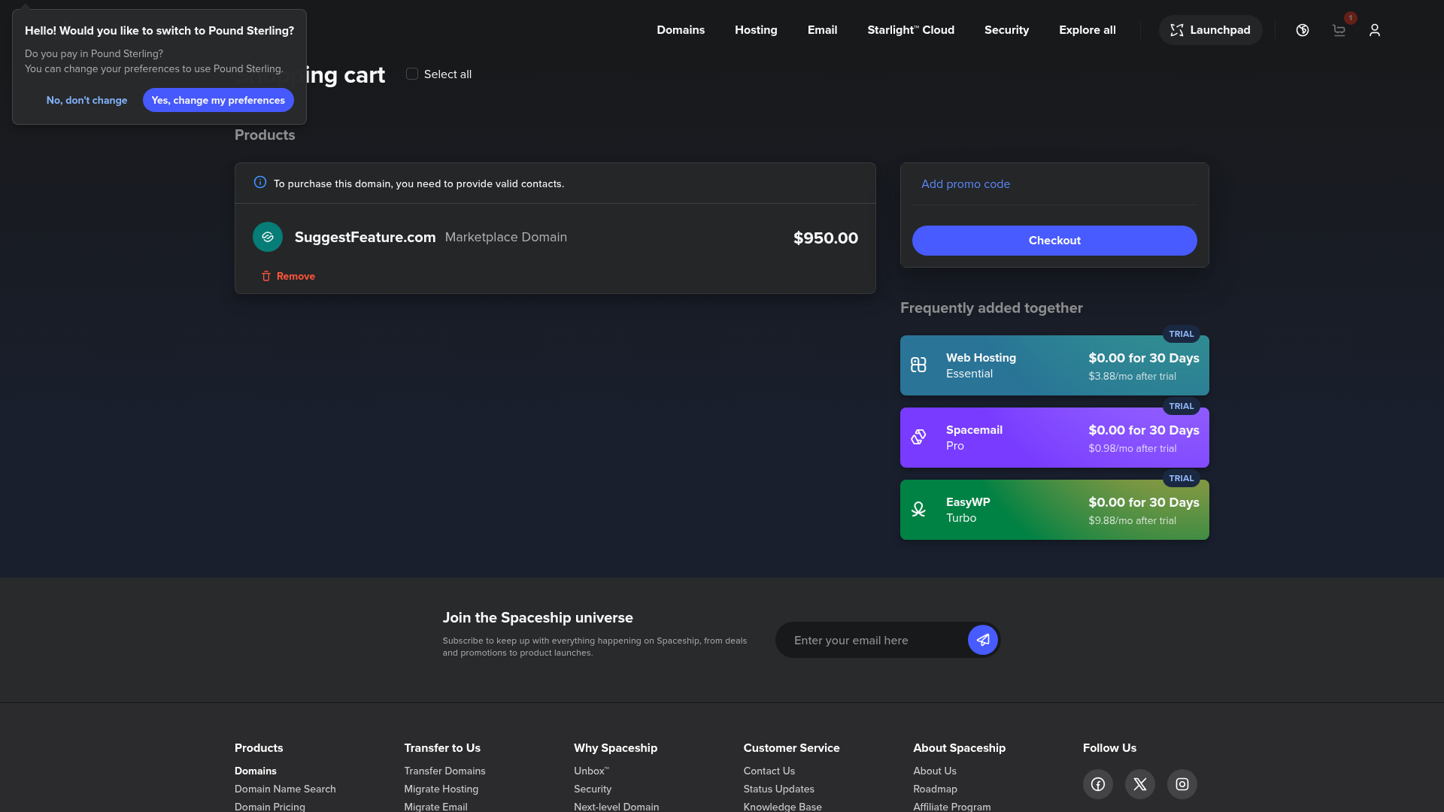
Task: Click the info icon about valid contacts
Action: coord(259,182)
